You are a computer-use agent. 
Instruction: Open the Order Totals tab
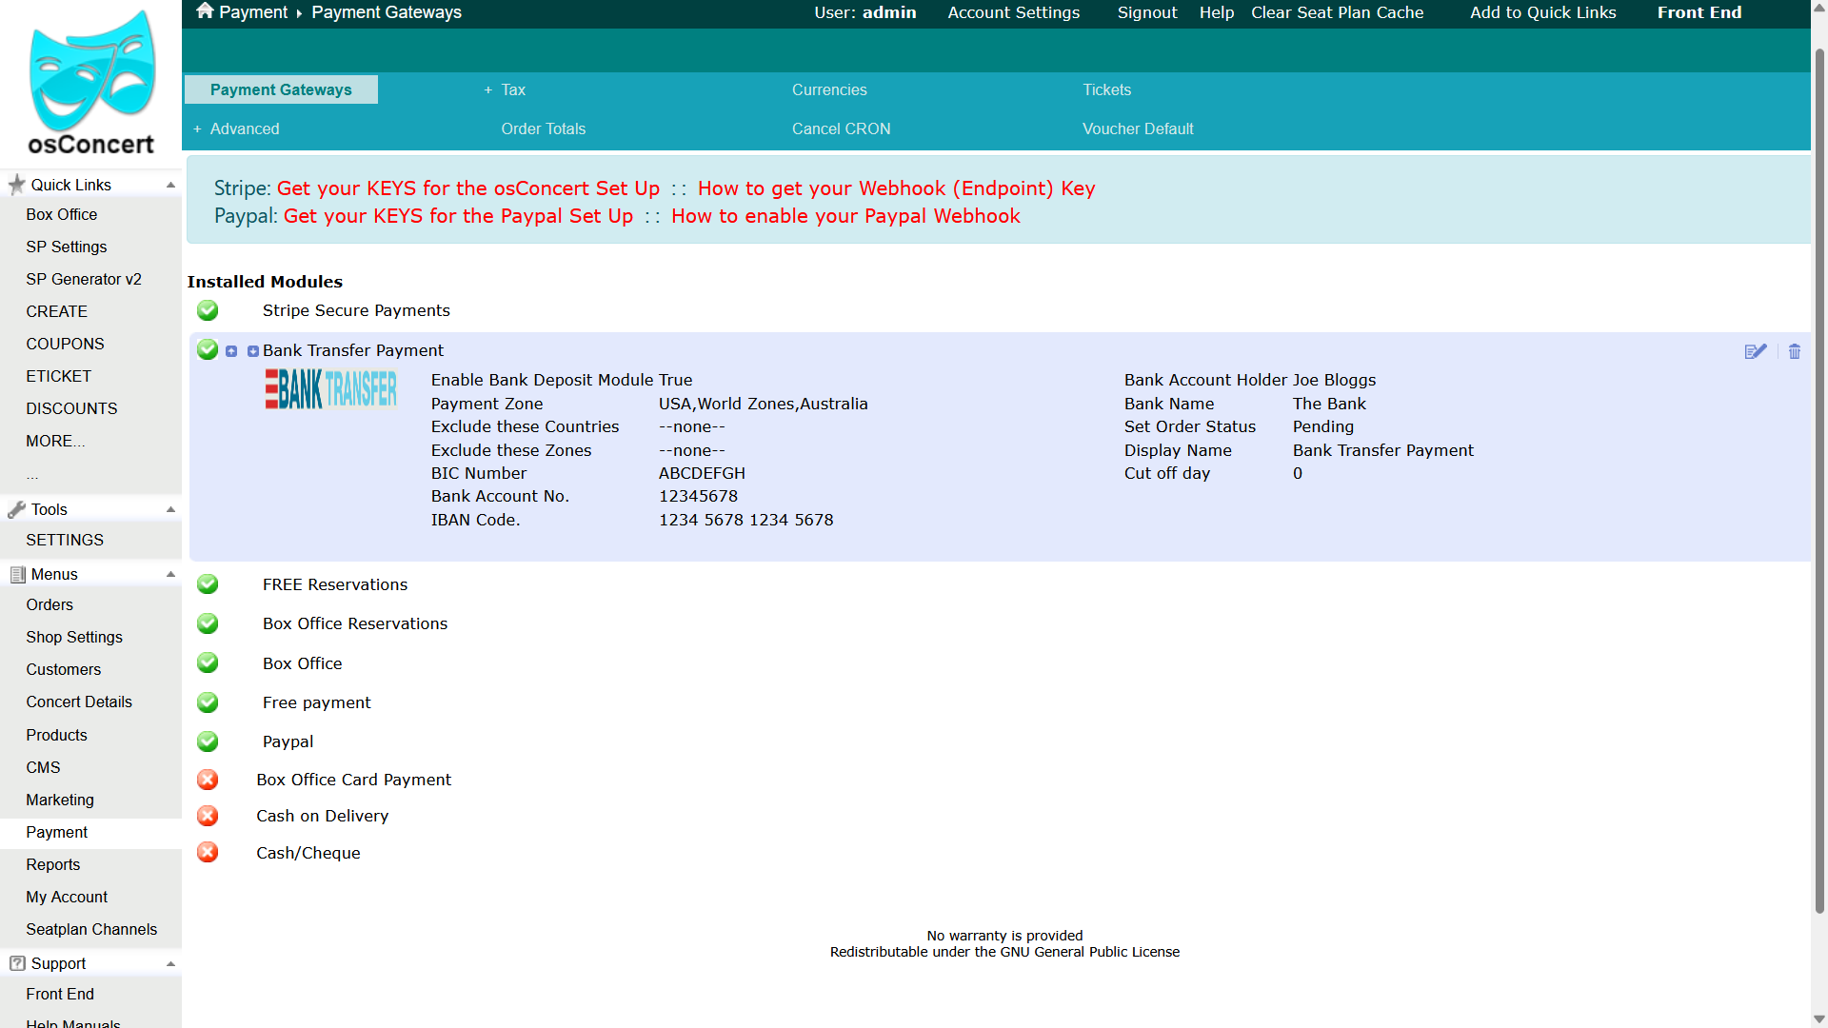pyautogui.click(x=544, y=128)
